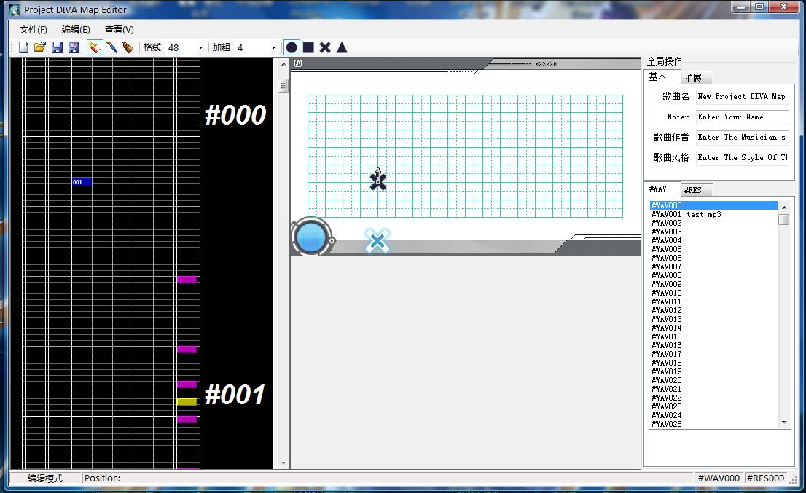Select the yellow note block in track
The image size is (806, 493).
[187, 401]
